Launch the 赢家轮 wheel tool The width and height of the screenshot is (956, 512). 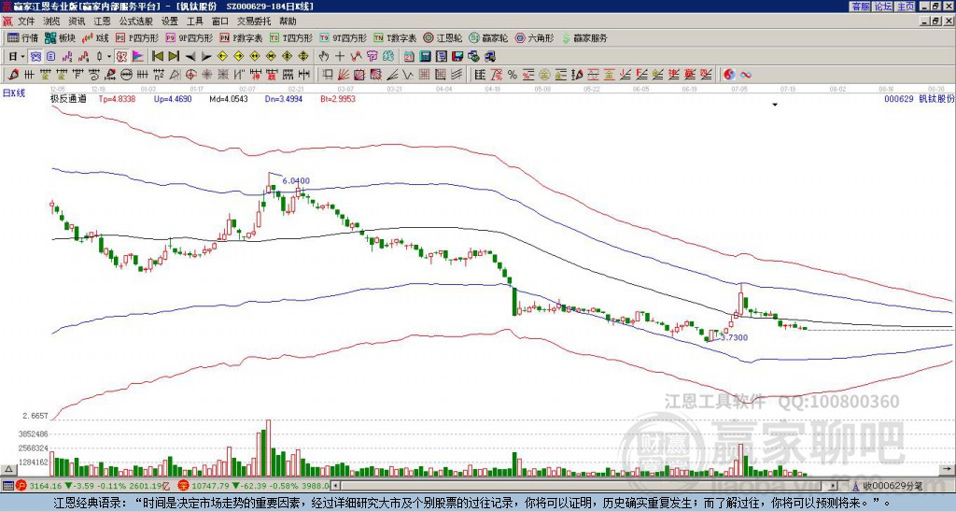click(488, 37)
